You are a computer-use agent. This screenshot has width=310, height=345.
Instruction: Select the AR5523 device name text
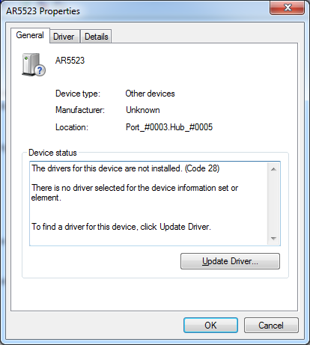pos(70,61)
